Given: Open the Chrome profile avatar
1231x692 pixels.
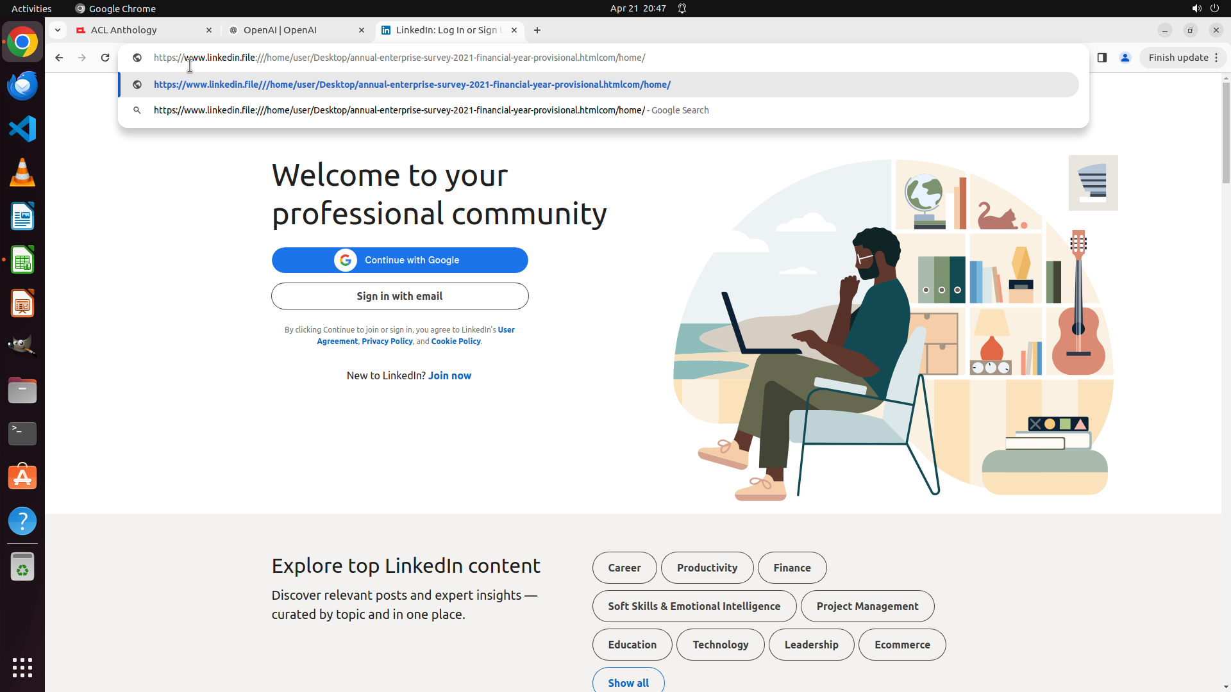Looking at the screenshot, I should [1125, 58].
